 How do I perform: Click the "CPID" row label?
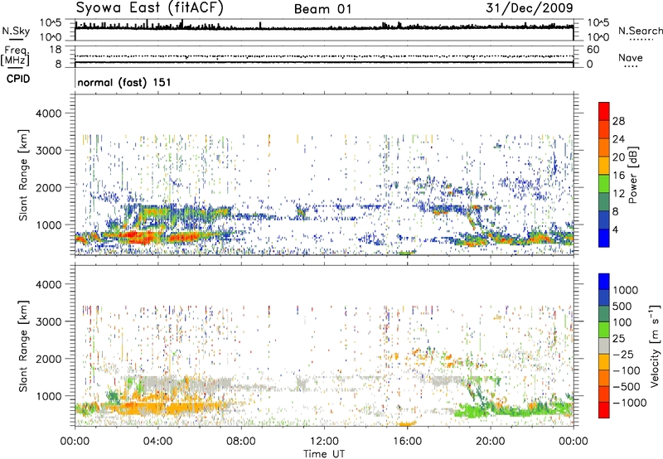[18, 79]
